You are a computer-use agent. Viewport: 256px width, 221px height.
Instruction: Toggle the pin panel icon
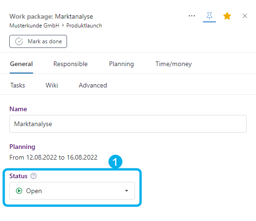(209, 16)
